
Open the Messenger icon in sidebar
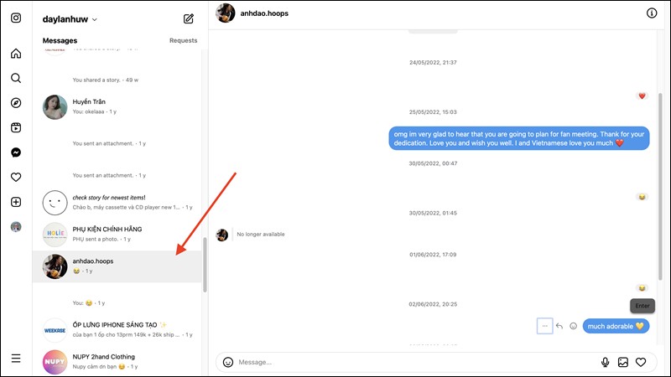16,152
